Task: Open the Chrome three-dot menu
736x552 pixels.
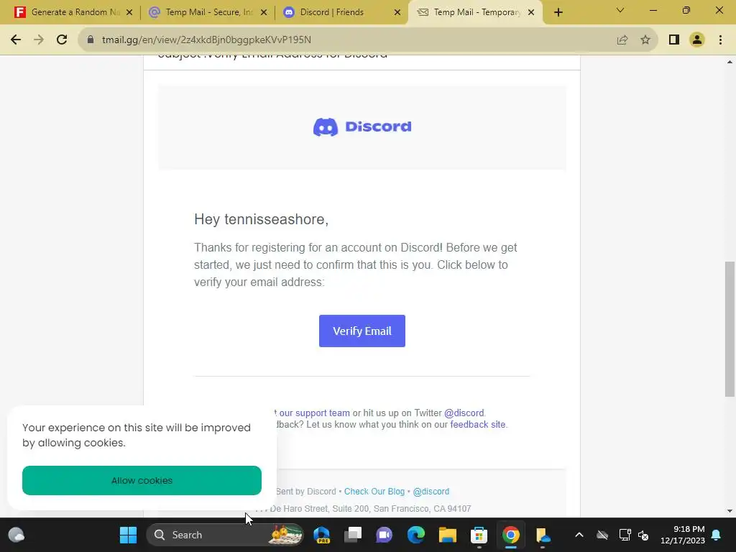Action: pos(720,40)
